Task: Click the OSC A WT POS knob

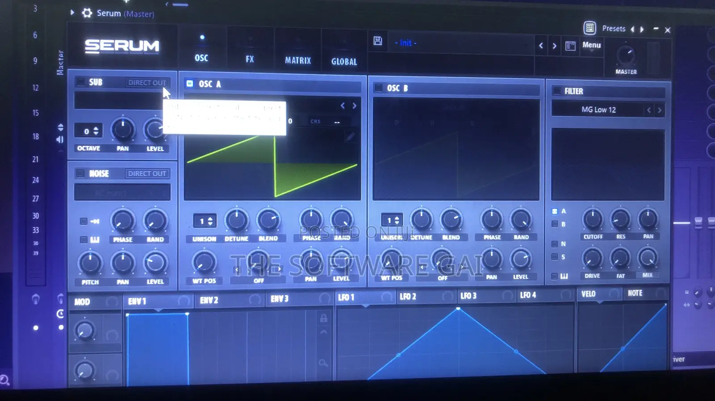Action: click(204, 262)
